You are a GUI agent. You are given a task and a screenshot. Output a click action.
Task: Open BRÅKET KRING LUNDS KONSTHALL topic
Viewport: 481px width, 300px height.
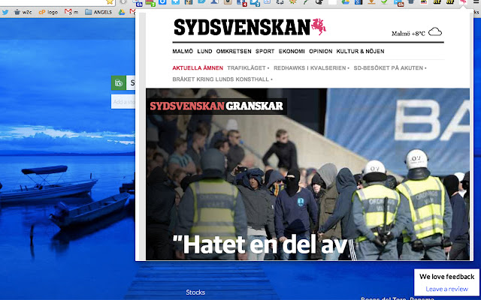[x=220, y=79]
